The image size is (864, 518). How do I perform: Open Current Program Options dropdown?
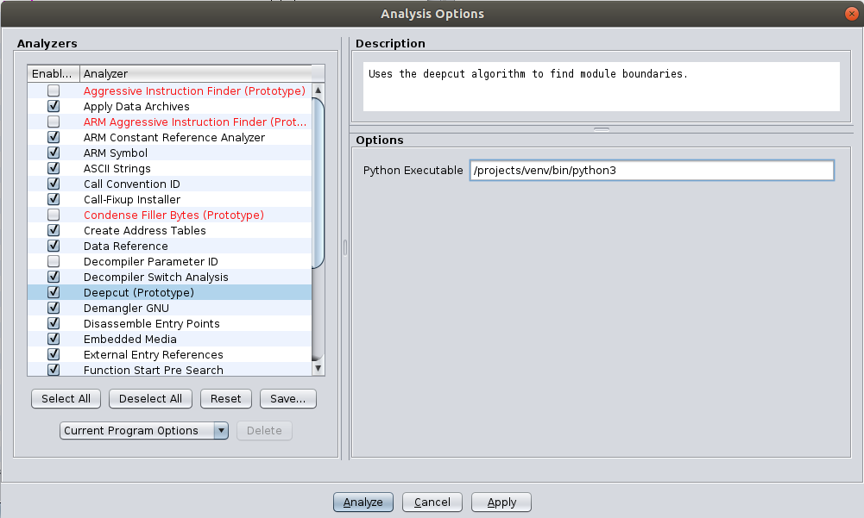[144, 430]
